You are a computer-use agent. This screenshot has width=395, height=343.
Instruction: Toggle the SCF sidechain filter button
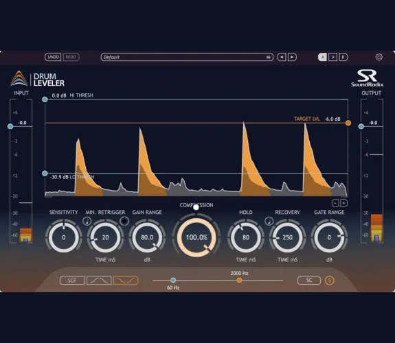click(72, 281)
